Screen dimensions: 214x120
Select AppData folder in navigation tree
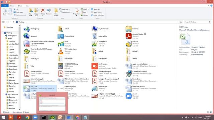point(12,61)
